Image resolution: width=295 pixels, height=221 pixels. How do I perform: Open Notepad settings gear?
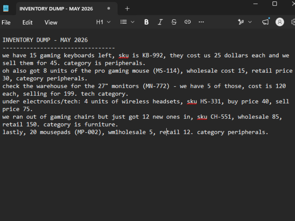(x=293, y=22)
